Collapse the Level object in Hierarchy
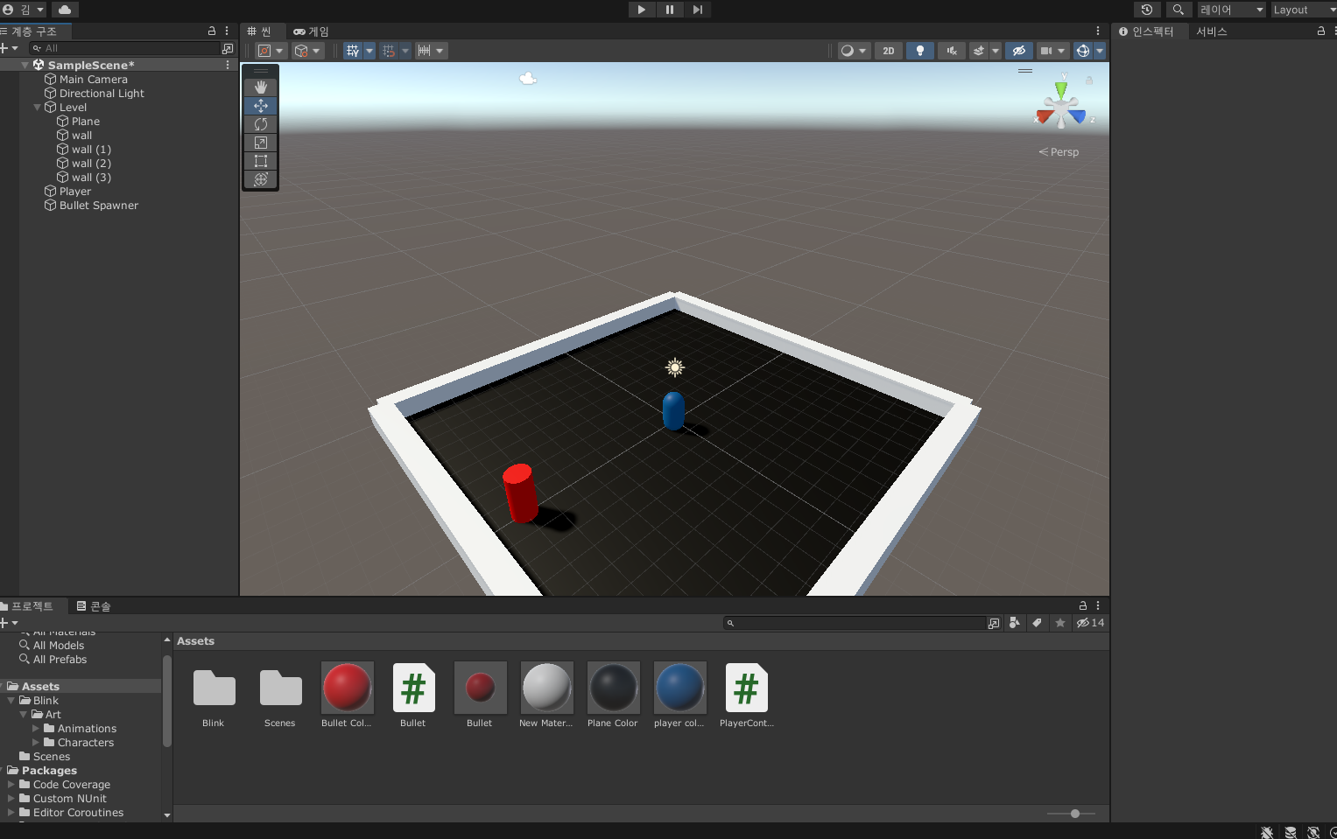 click(38, 108)
